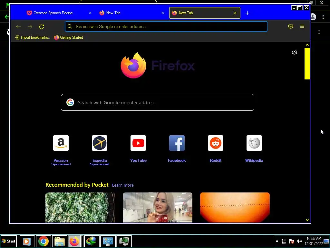The image size is (330, 248).
Task: Open the creamed spinach Pocket story thumbnail
Action: (80, 208)
